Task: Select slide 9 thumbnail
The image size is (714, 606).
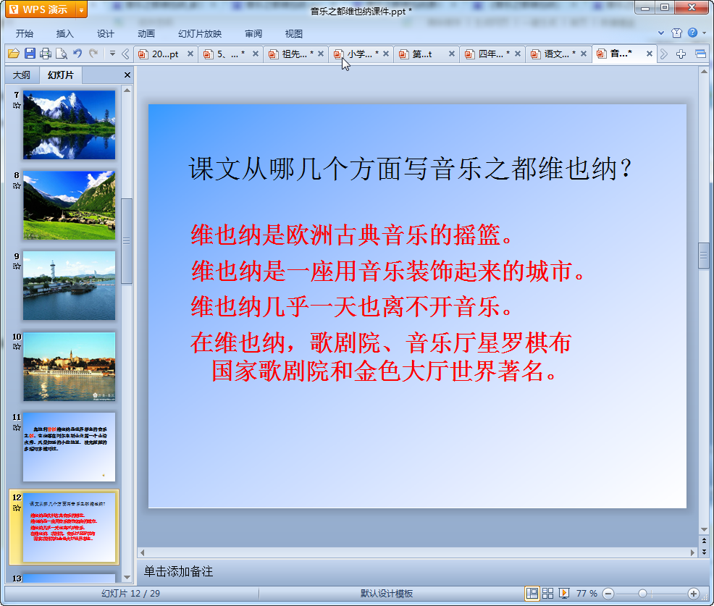Action: [70, 285]
